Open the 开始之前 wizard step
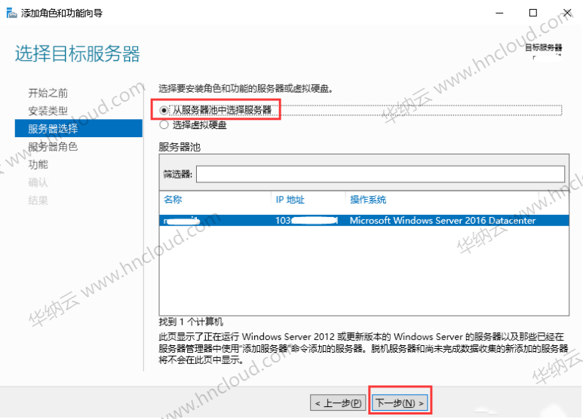 [x=48, y=93]
